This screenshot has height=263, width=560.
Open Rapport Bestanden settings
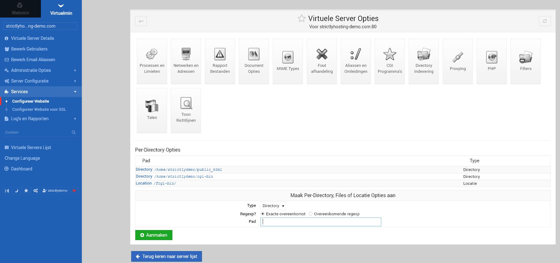(220, 62)
